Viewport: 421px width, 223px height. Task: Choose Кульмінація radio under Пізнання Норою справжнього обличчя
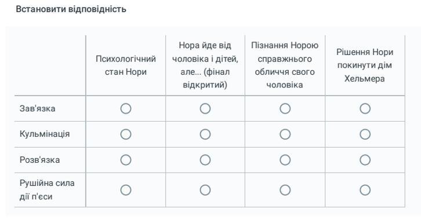pos(285,134)
